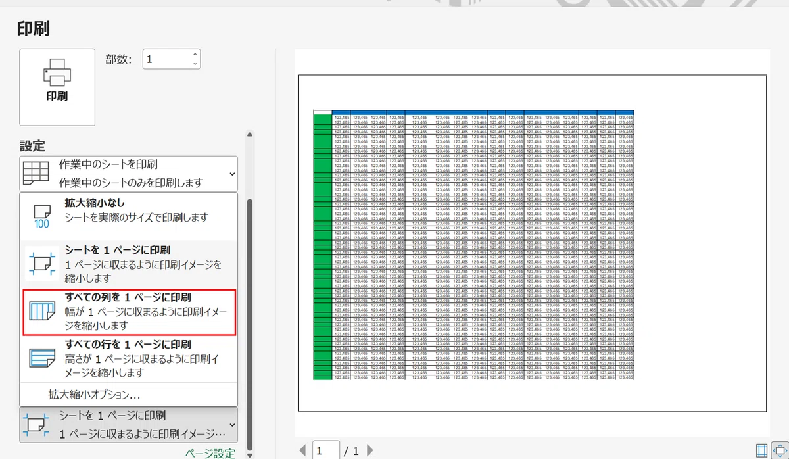Screen dimensions: 789x459
Task: Select 拡大縮小なし scaling option
Action: point(129,215)
